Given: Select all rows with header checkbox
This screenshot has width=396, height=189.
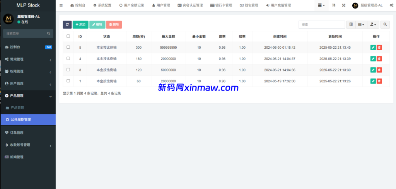Looking at the screenshot, I should coord(68,36).
